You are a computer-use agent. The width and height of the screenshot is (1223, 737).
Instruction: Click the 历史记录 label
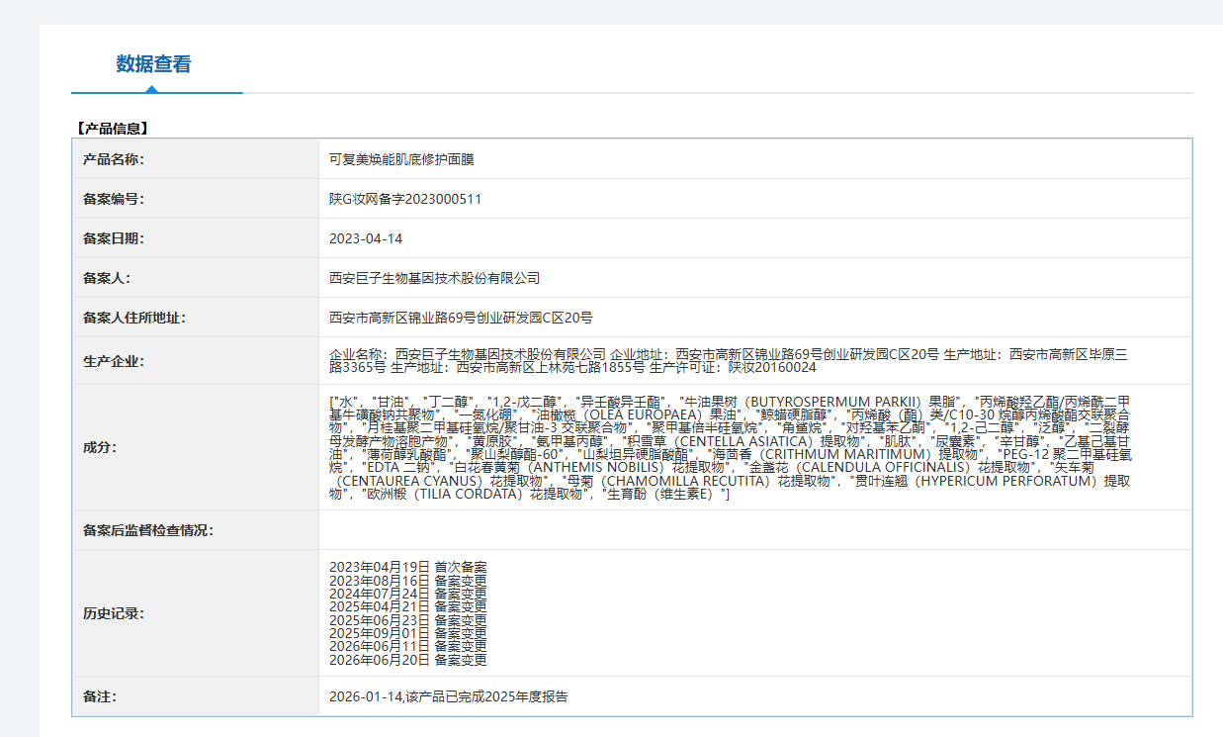point(114,613)
